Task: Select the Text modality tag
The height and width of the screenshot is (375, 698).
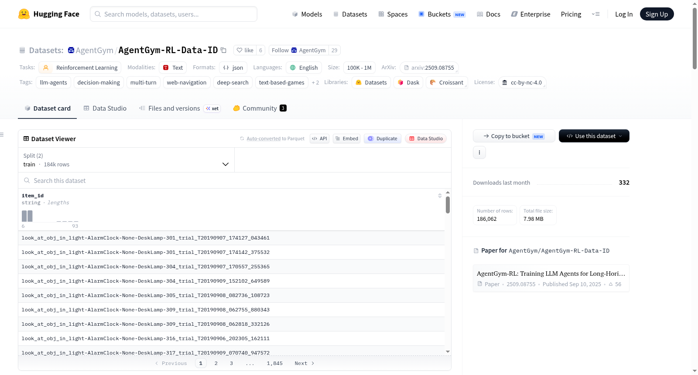Action: [173, 68]
